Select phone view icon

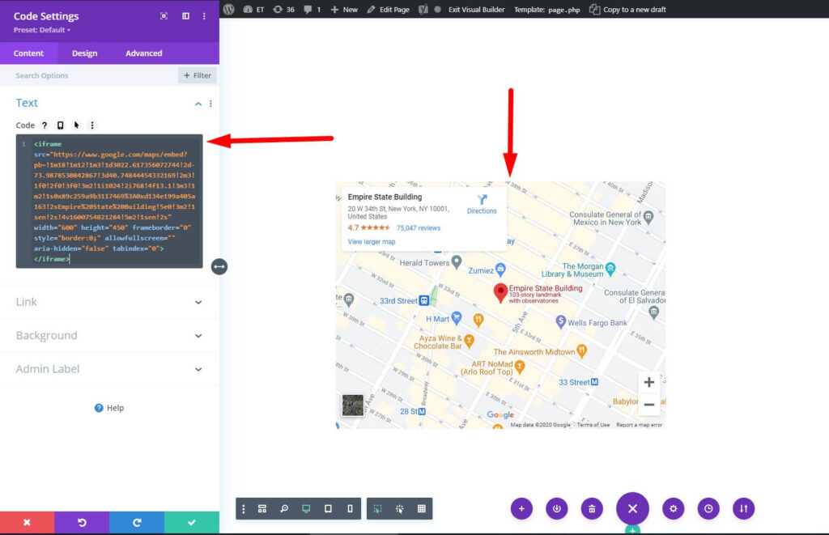[x=350, y=509]
